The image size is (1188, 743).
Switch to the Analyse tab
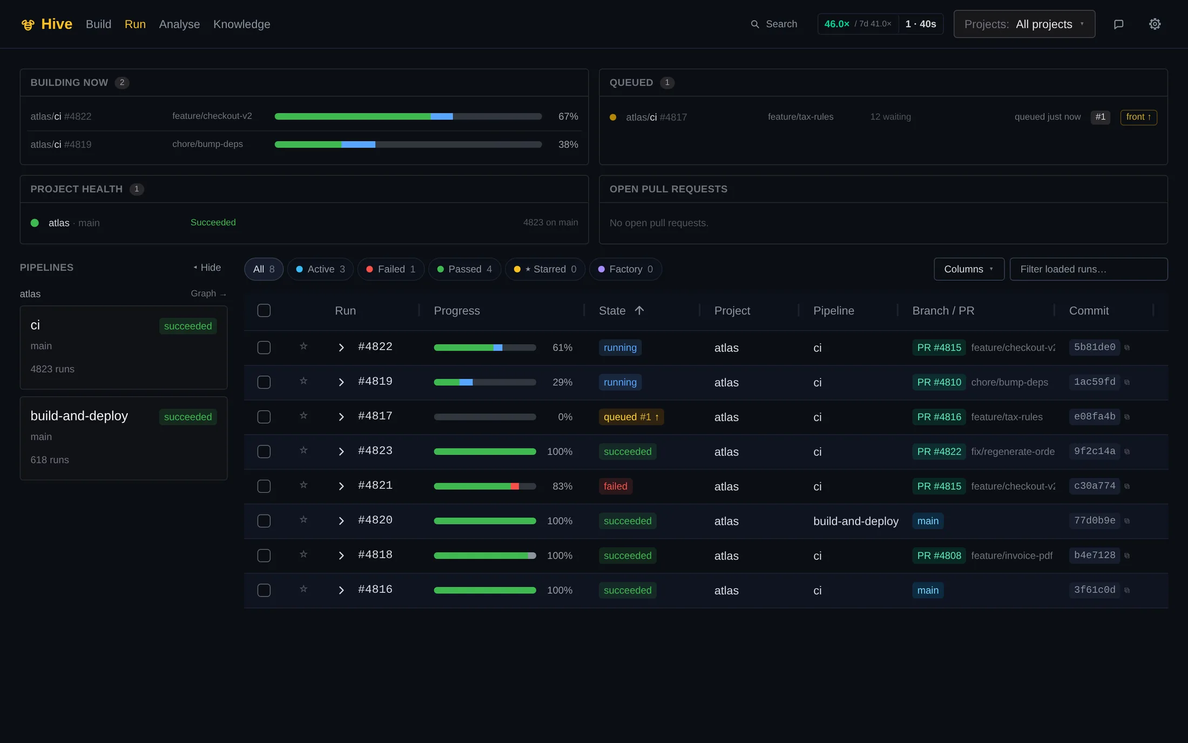[x=179, y=24]
